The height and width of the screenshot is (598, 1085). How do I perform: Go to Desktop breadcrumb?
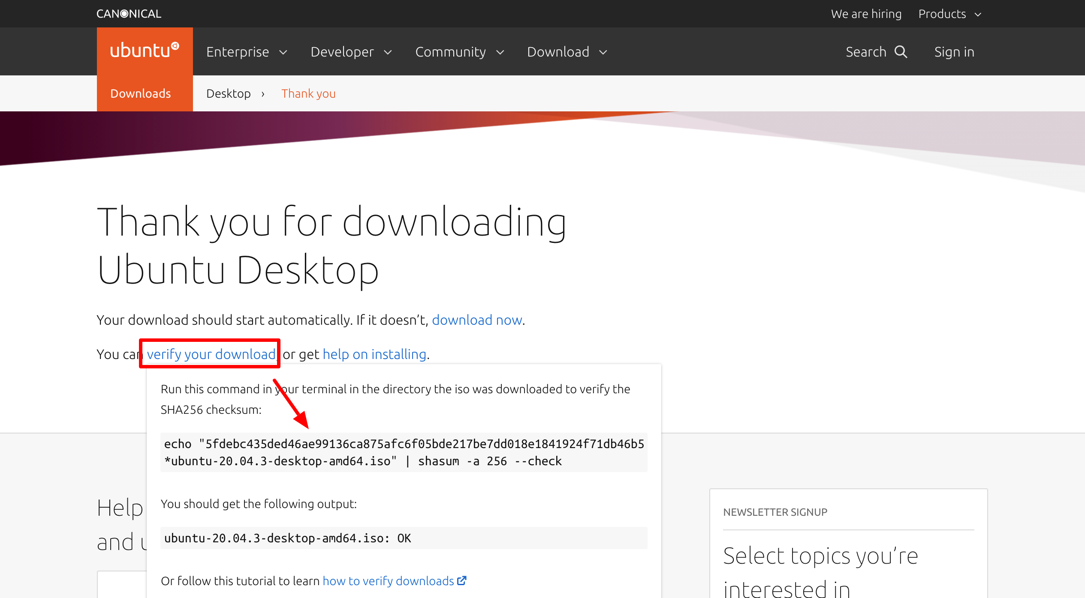[x=228, y=93]
